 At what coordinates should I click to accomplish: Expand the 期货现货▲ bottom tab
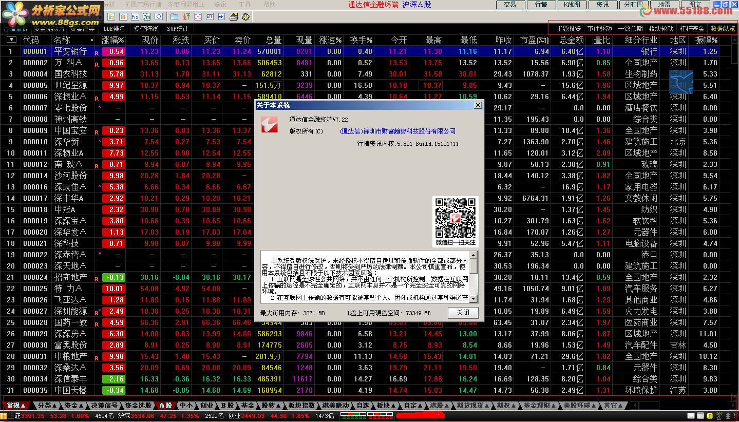(x=473, y=405)
